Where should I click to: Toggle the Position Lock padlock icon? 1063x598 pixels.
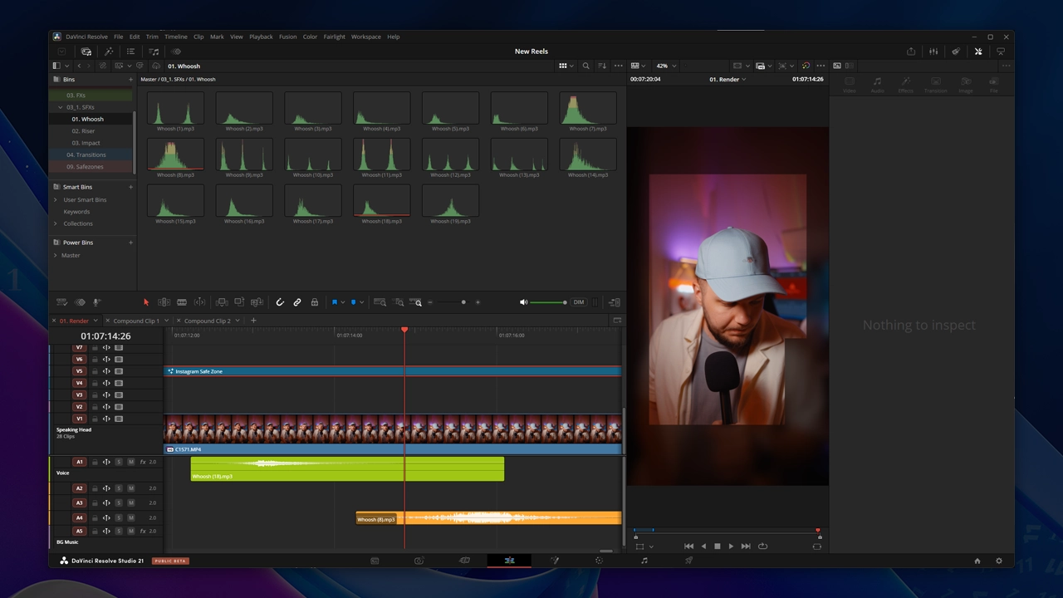[x=314, y=302]
